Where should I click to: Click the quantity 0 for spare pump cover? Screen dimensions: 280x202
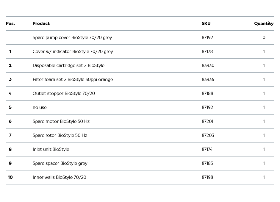point(264,37)
